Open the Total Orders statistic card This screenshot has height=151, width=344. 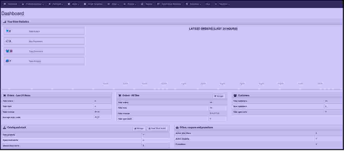44,31
